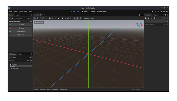Toggle preview sunlight in the 3D toolbar
The image size is (177, 101).
point(75,18)
